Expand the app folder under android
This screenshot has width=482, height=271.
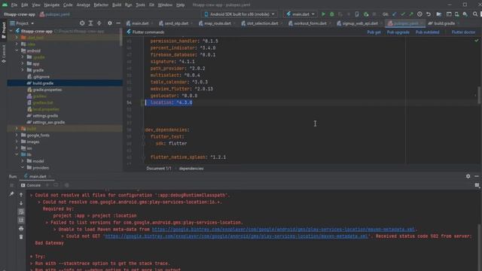pos(23,63)
